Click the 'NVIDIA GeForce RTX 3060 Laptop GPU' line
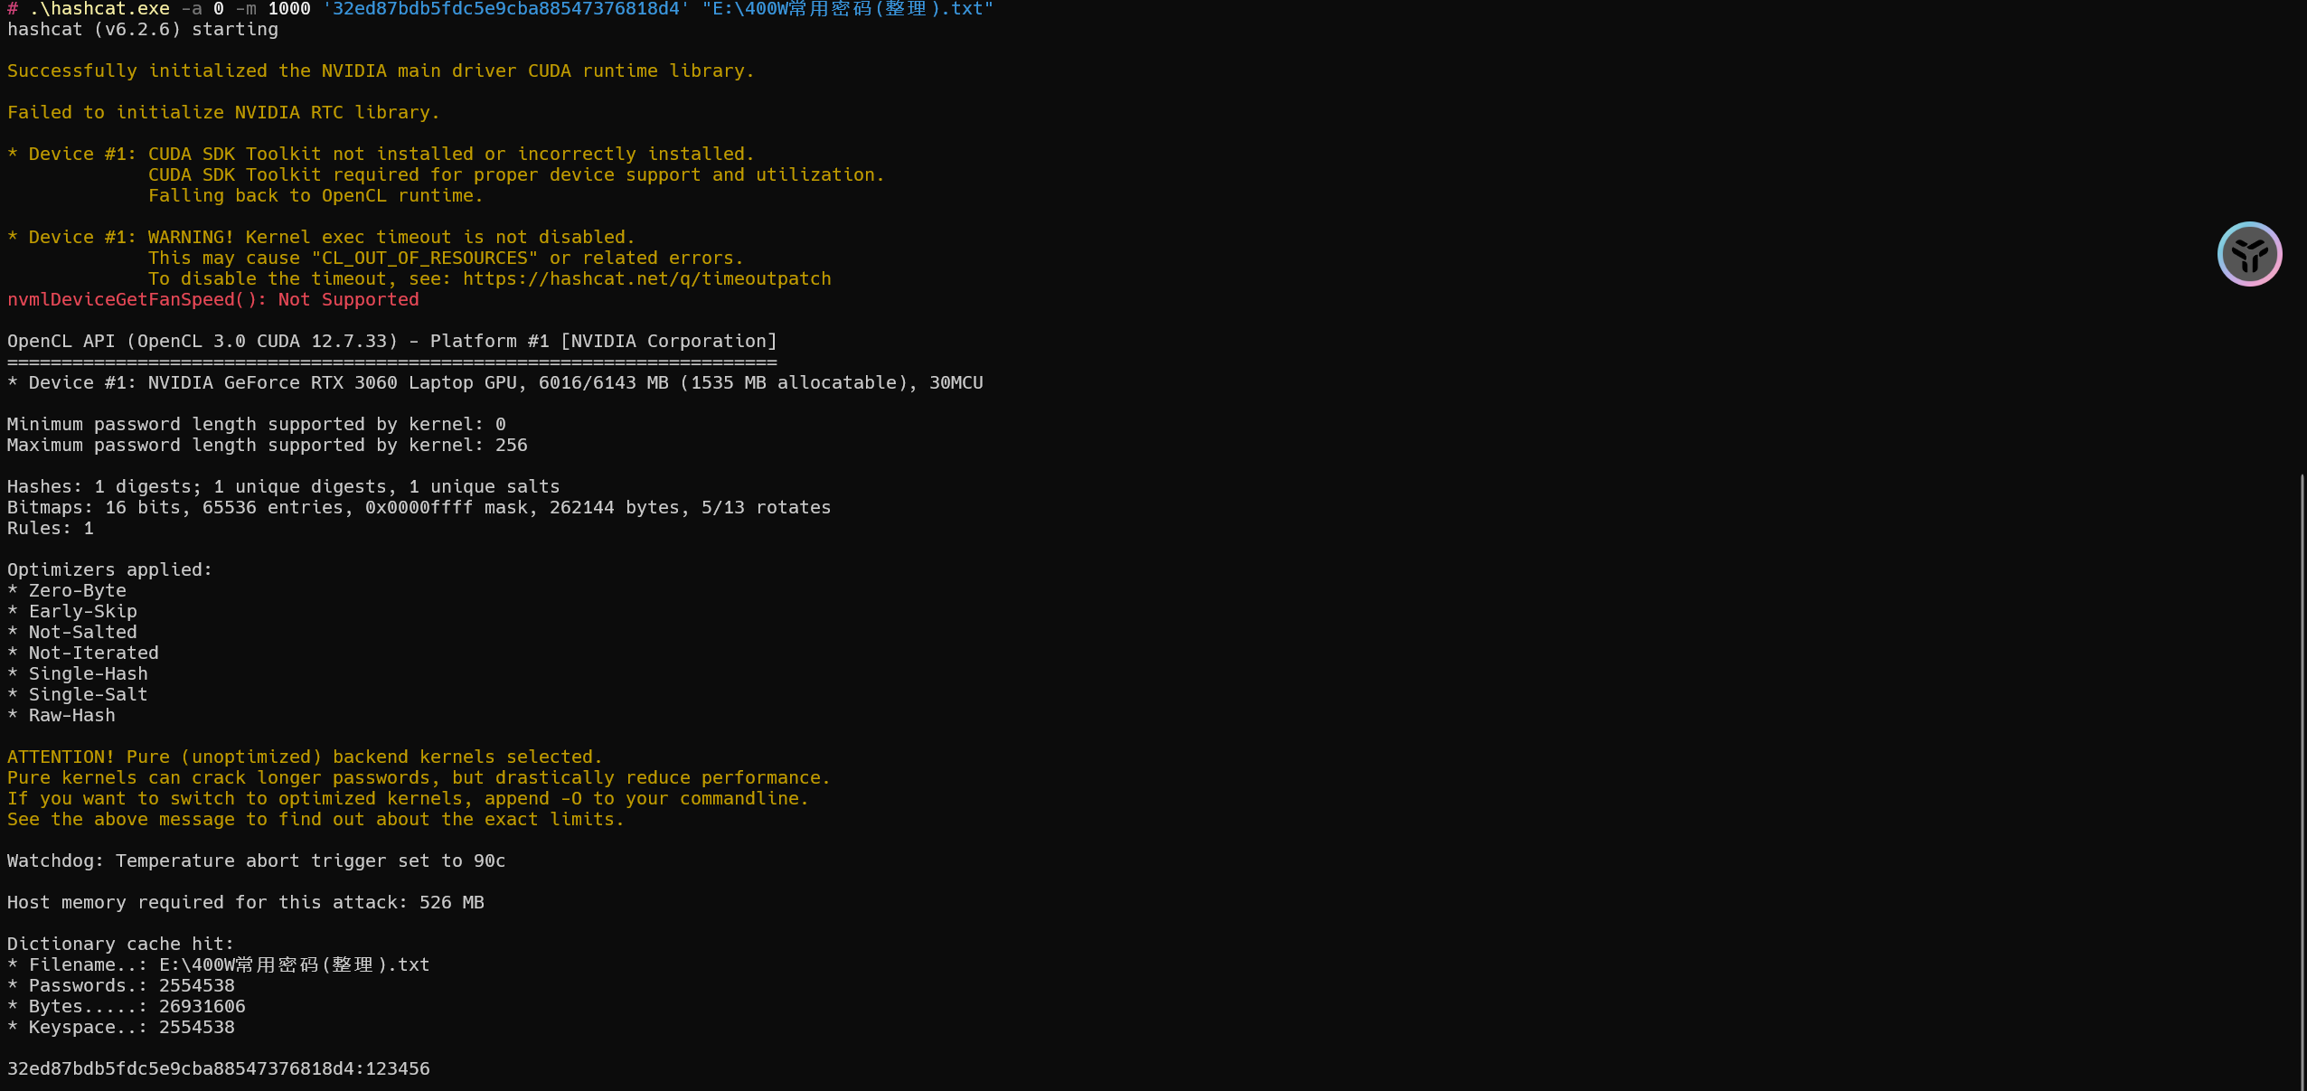Viewport: 2307px width, 1091px height. pyautogui.click(x=495, y=382)
